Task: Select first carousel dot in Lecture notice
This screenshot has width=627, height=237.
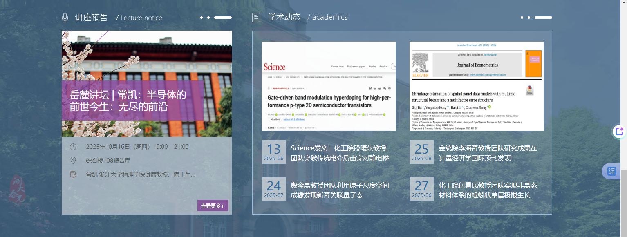Action: click(x=202, y=18)
